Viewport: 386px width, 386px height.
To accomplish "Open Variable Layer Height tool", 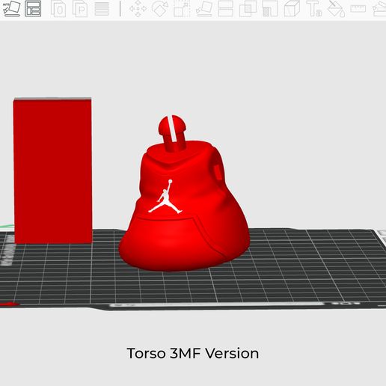I will [x=102, y=8].
